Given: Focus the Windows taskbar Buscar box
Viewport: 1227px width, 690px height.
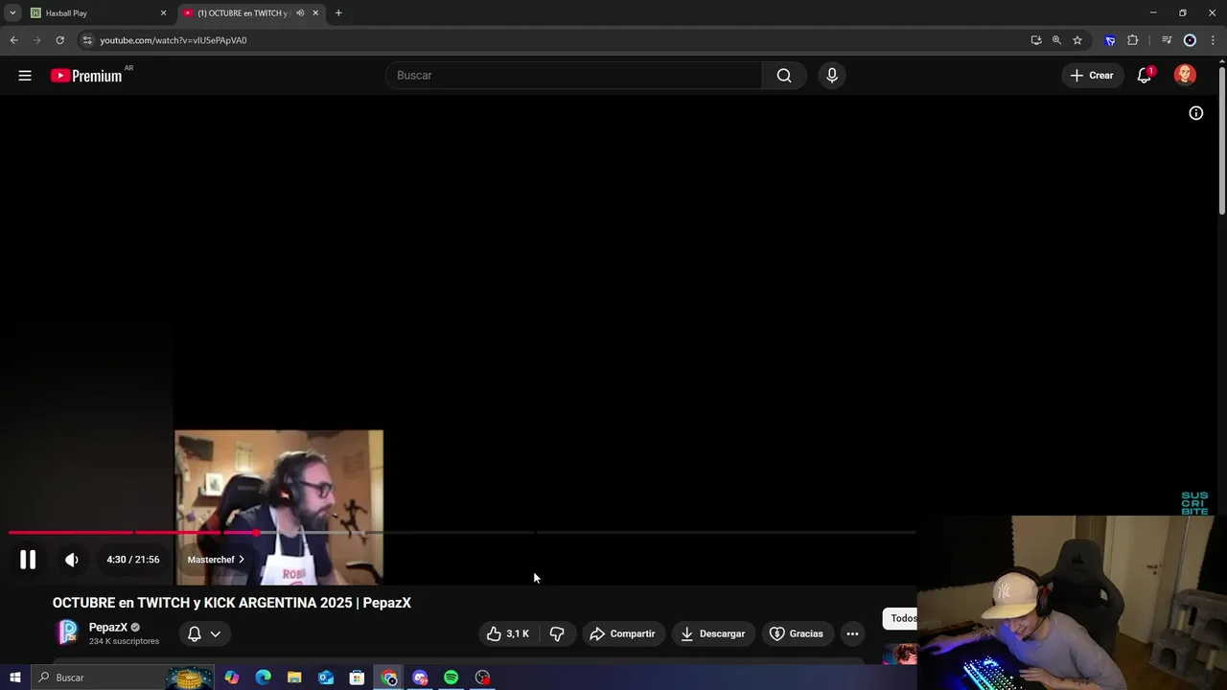Looking at the screenshot, I should click(x=123, y=678).
